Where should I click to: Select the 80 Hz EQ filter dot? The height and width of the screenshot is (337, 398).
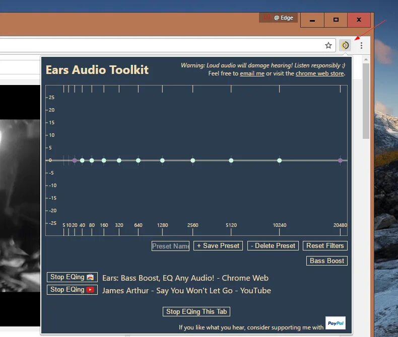coord(92,160)
